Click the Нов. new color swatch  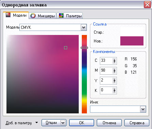coord(132,41)
